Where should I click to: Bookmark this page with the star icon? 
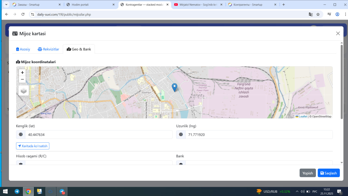[318, 14]
